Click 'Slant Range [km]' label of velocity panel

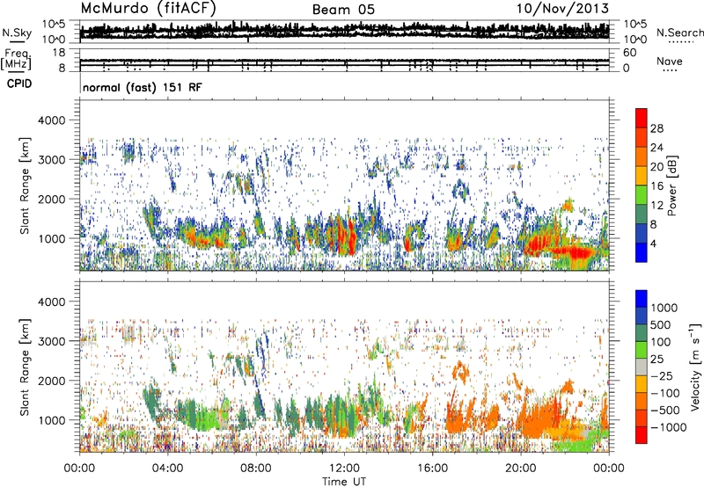pyautogui.click(x=25, y=367)
